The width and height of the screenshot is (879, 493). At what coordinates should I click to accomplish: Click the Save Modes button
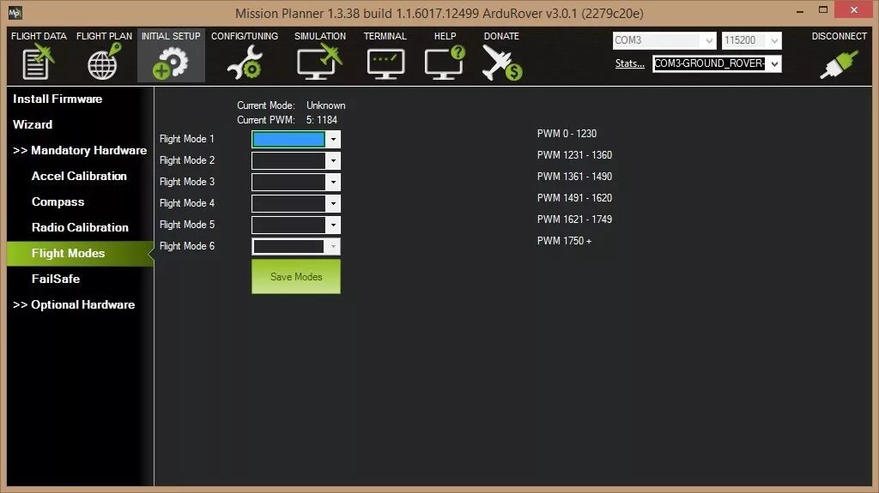(296, 276)
